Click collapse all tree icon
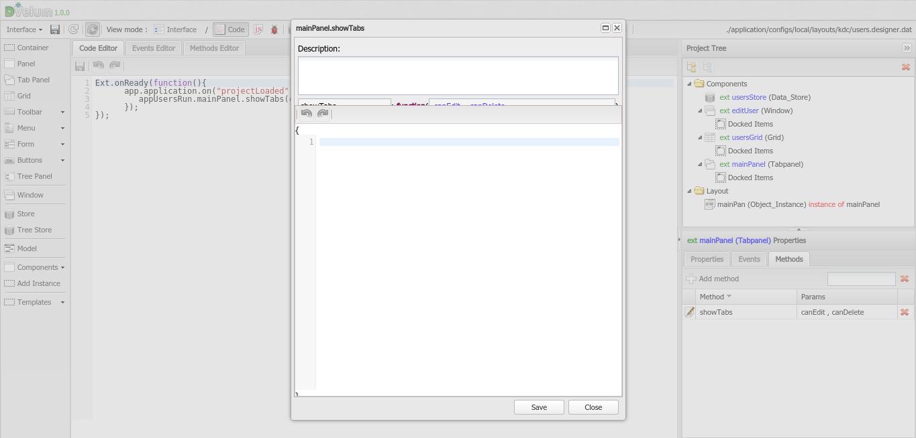This screenshot has height=438, width=916. 707,67
